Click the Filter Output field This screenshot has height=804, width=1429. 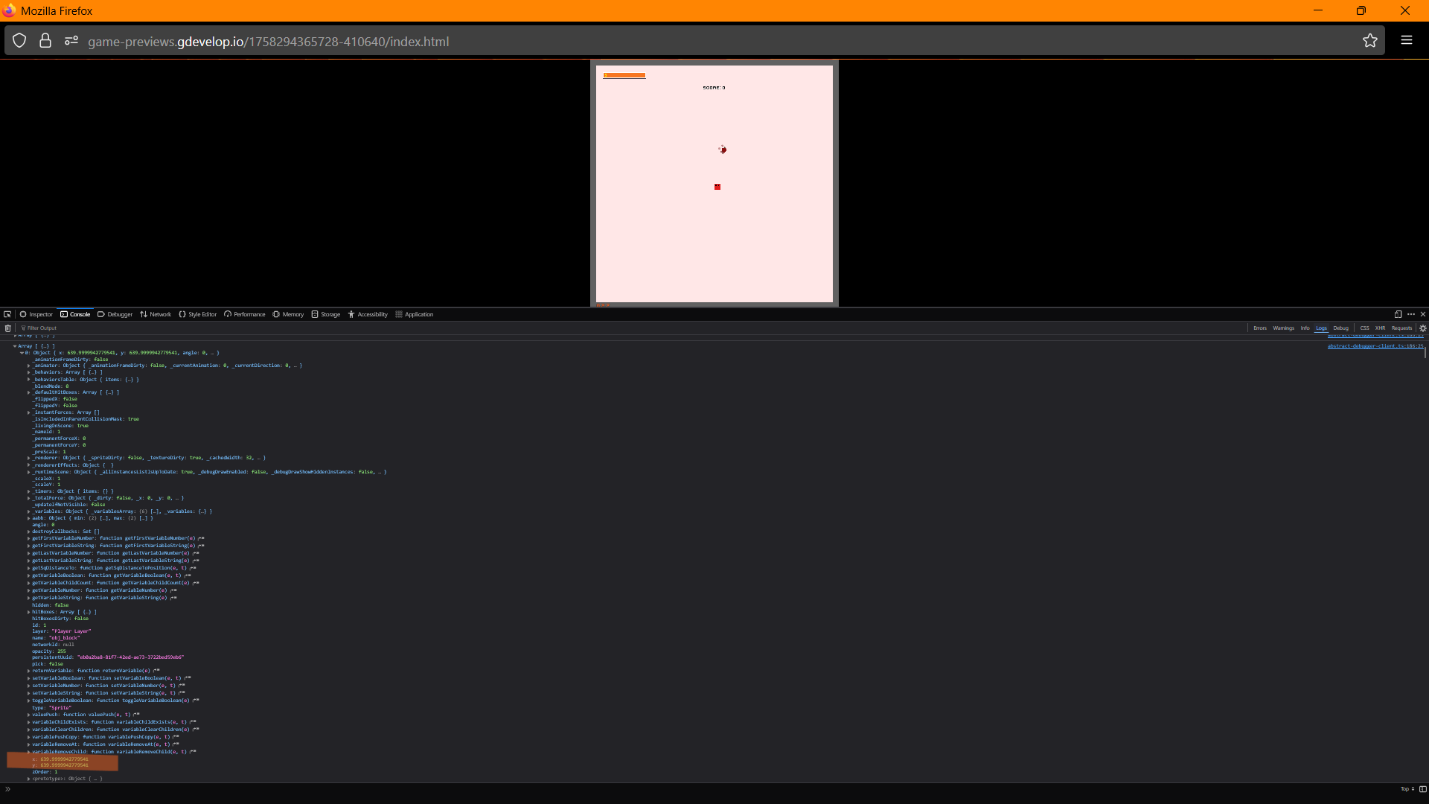(42, 328)
